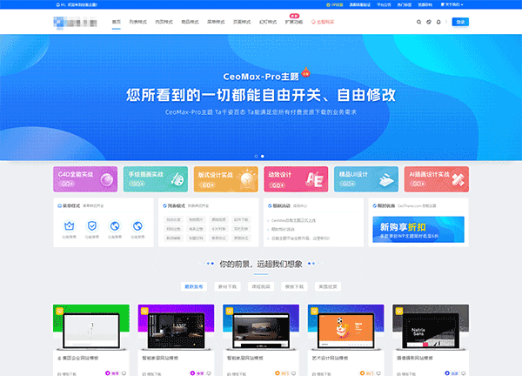The image size is (522, 376).
Task: Open the notification bell icon
Action: pyautogui.click(x=438, y=22)
